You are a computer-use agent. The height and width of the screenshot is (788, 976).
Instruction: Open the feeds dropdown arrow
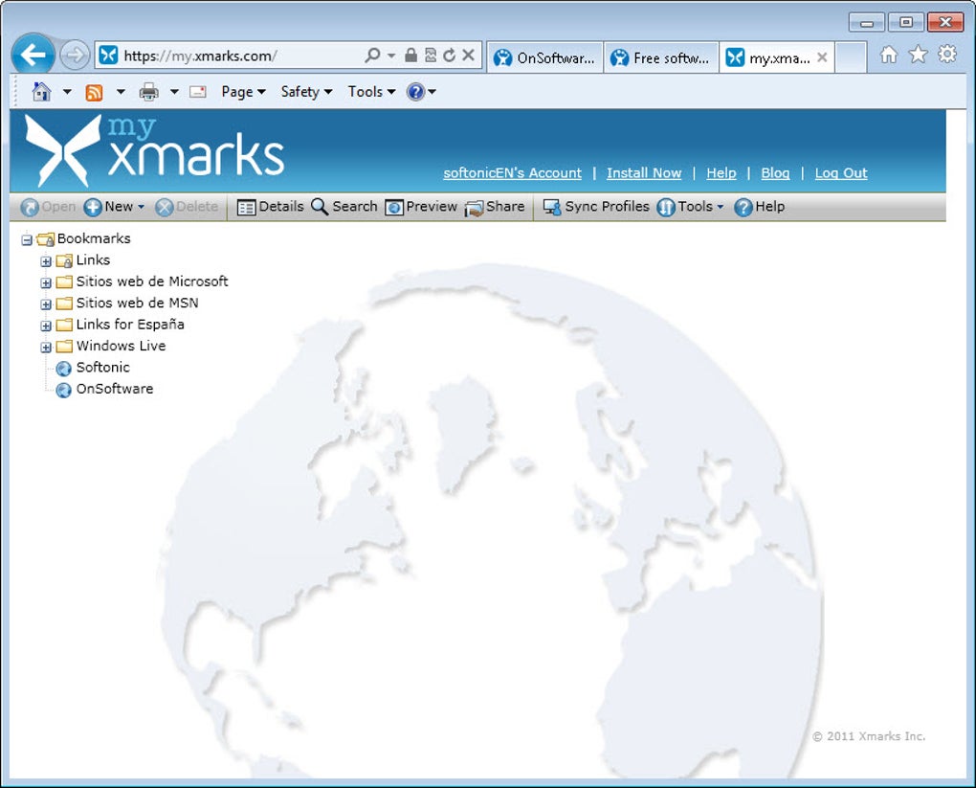click(121, 92)
